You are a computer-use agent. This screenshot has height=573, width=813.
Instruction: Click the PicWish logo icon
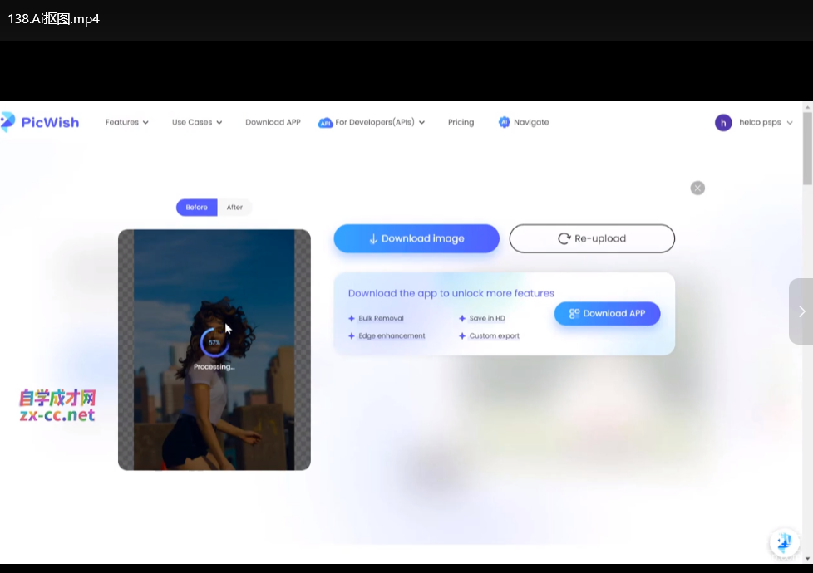tap(7, 122)
